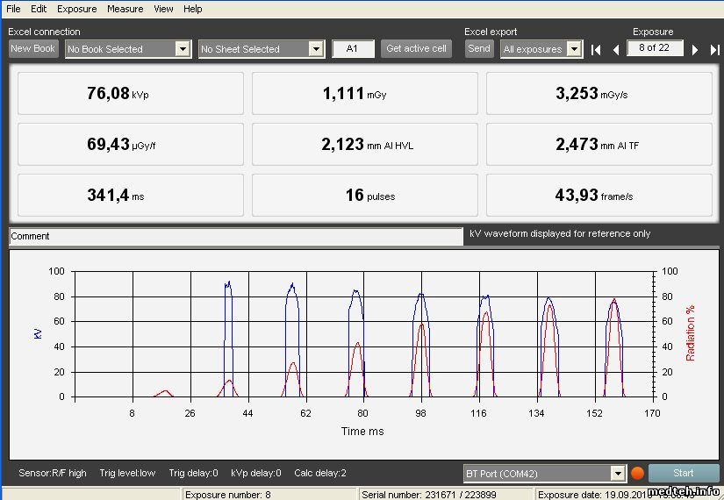724x500 pixels.
Task: Send the data to Excel
Action: [x=479, y=49]
